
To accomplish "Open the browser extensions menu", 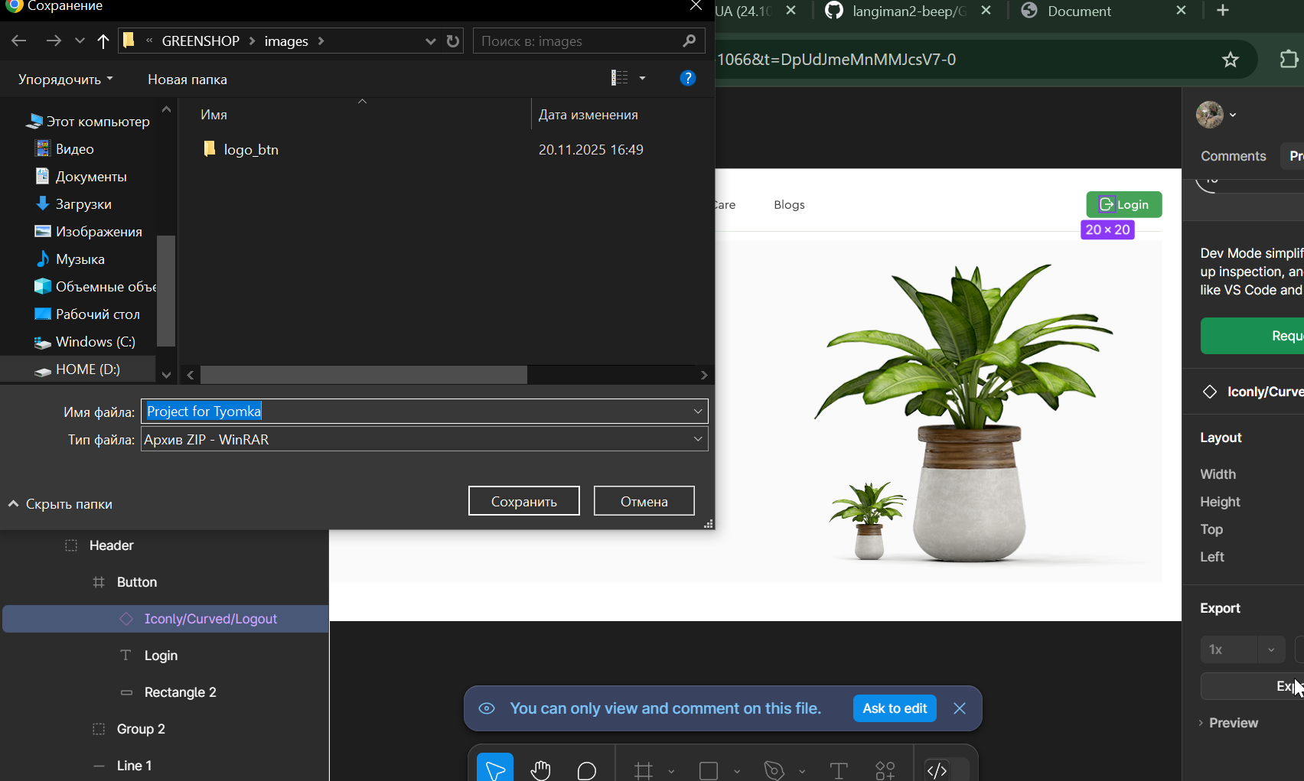I will pyautogui.click(x=1289, y=60).
